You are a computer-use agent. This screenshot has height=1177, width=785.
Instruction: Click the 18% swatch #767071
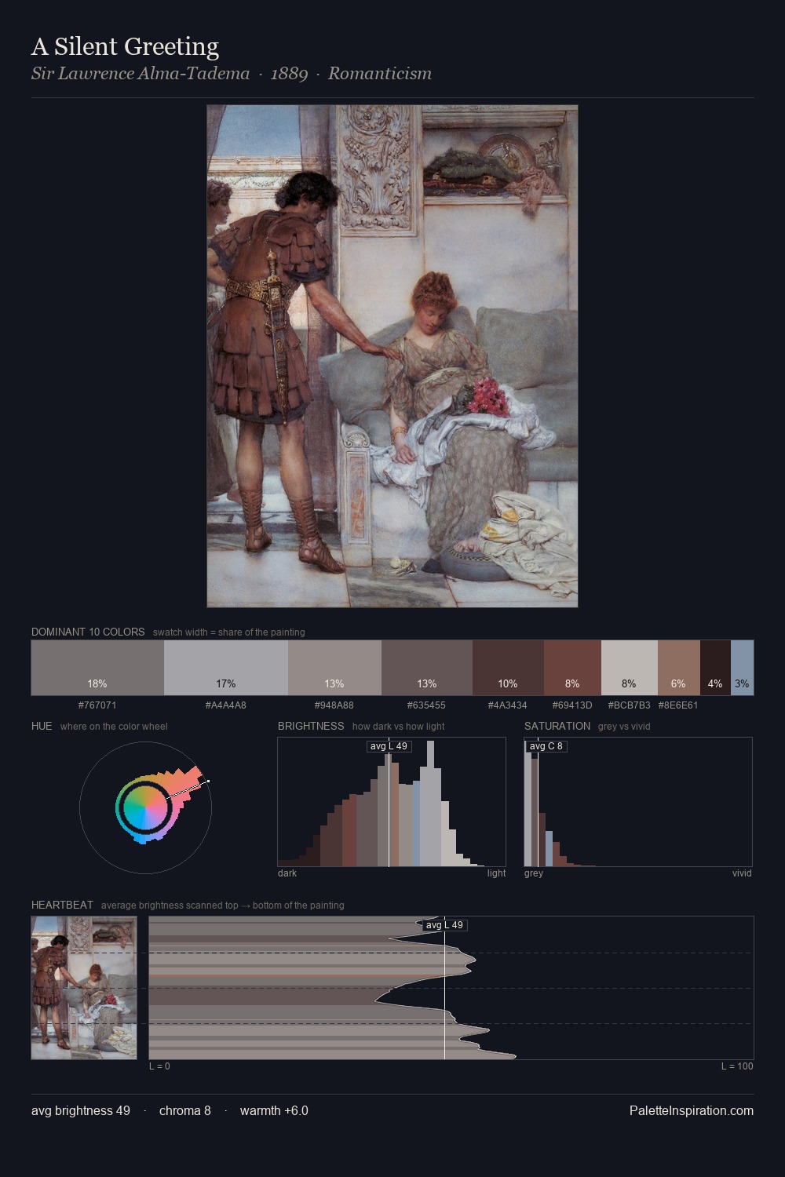click(97, 668)
